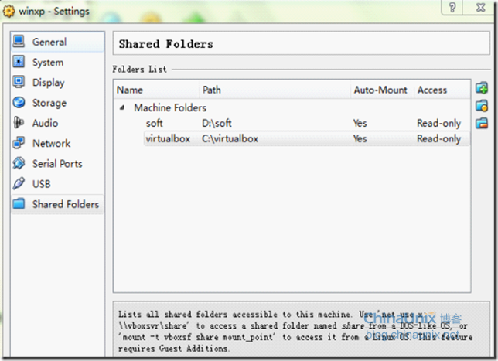
Task: Click the Shared Folders folder icon
Action: [x=19, y=204]
